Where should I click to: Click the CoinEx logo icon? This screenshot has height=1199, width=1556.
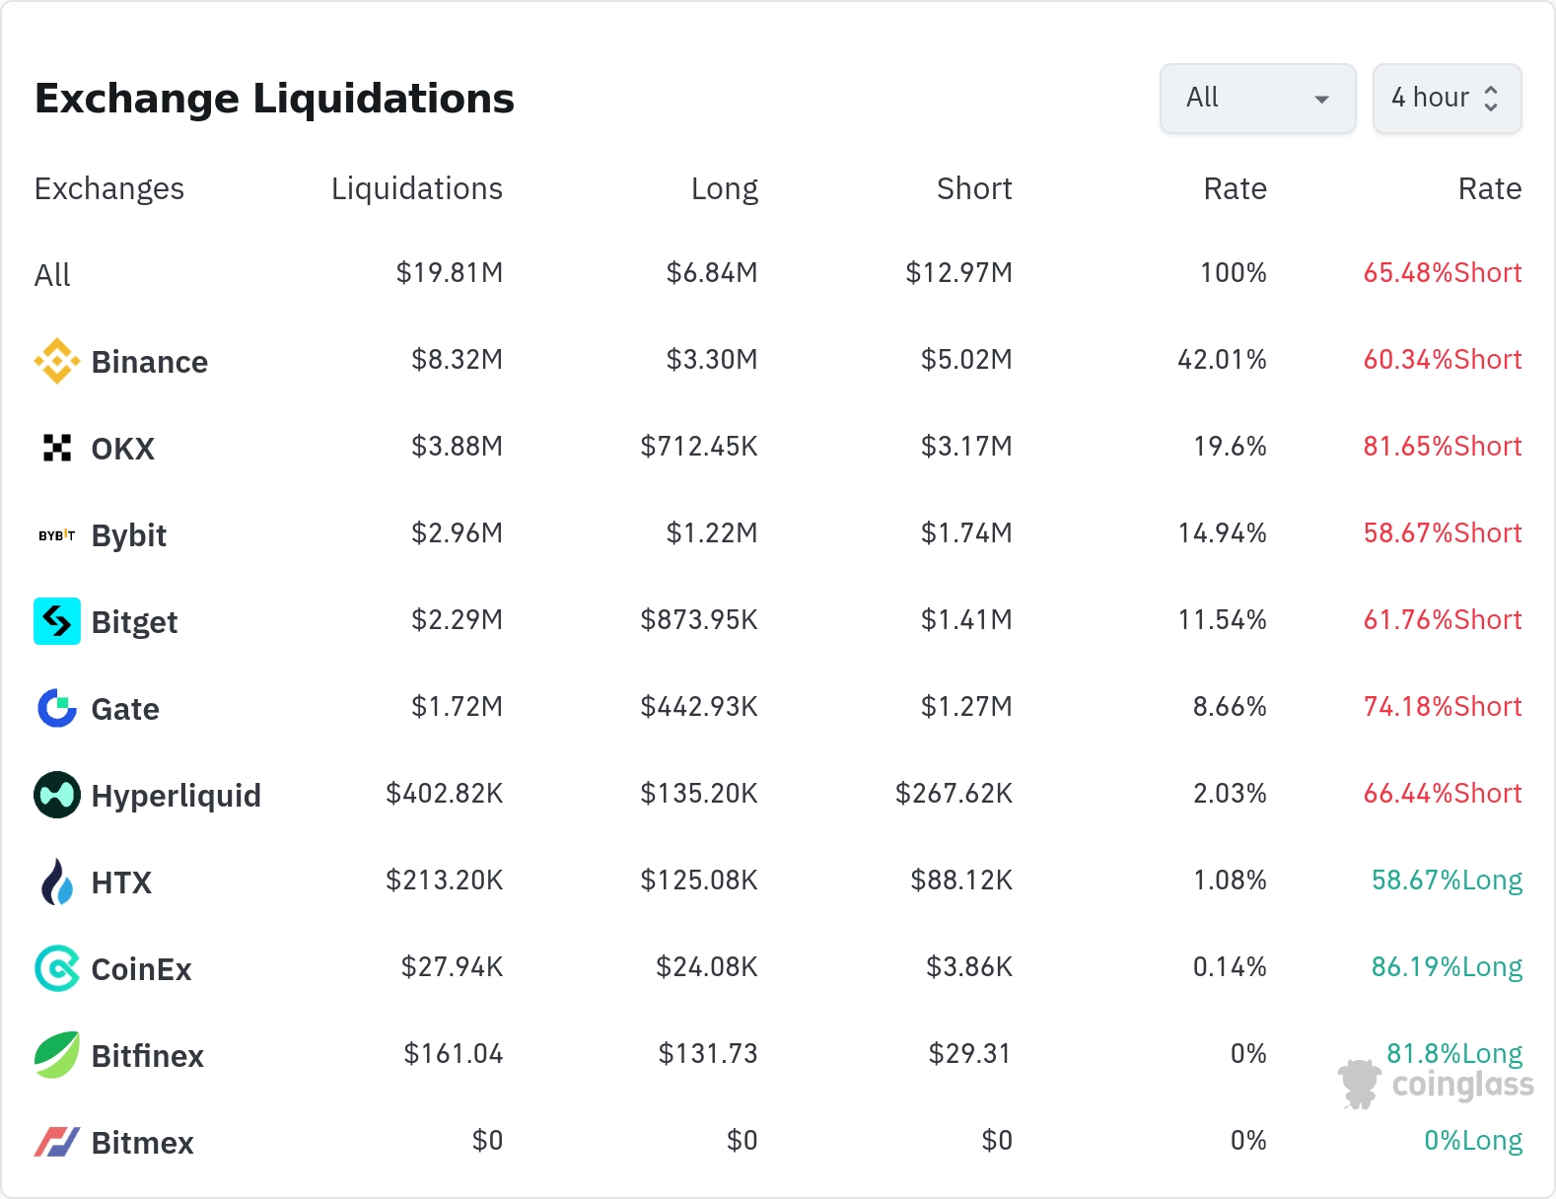(57, 968)
